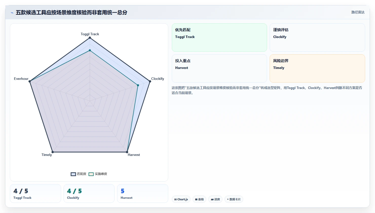Screen dimensions: 375x213
Task: Click the 4 / 5 Toggl Track stat card
Action: pyautogui.click(x=35, y=193)
